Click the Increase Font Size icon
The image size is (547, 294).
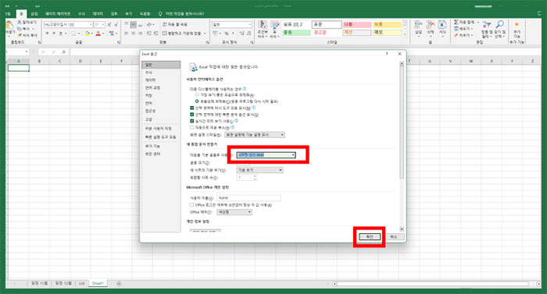(x=109, y=24)
